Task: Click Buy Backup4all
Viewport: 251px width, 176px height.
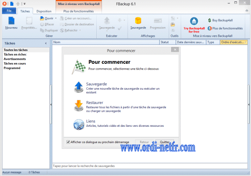Action: click(220, 20)
